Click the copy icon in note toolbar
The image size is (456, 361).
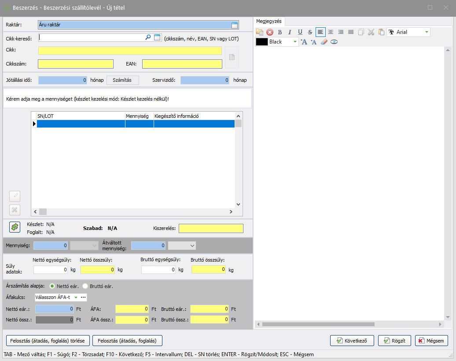click(x=361, y=32)
